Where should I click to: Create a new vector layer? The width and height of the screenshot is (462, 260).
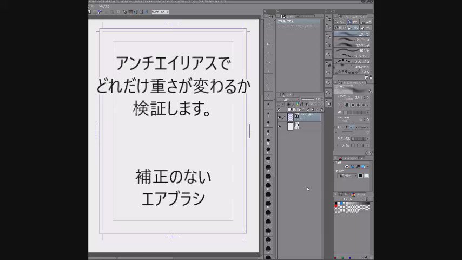294,109
